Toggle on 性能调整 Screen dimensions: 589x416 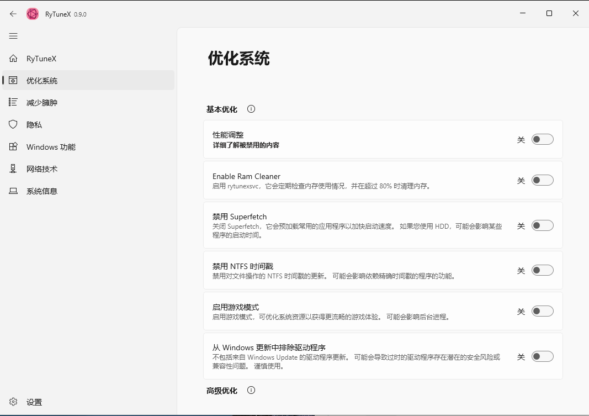542,139
